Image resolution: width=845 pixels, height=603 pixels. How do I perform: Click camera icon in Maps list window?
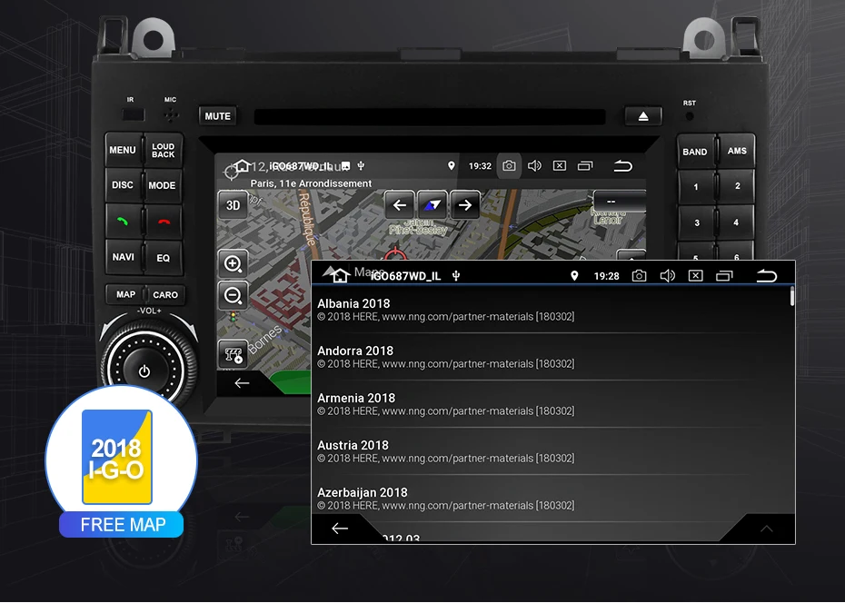coord(639,276)
